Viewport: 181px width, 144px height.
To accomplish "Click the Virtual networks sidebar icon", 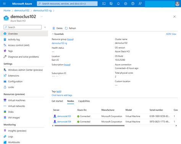I will pyautogui.click(x=5, y=106).
